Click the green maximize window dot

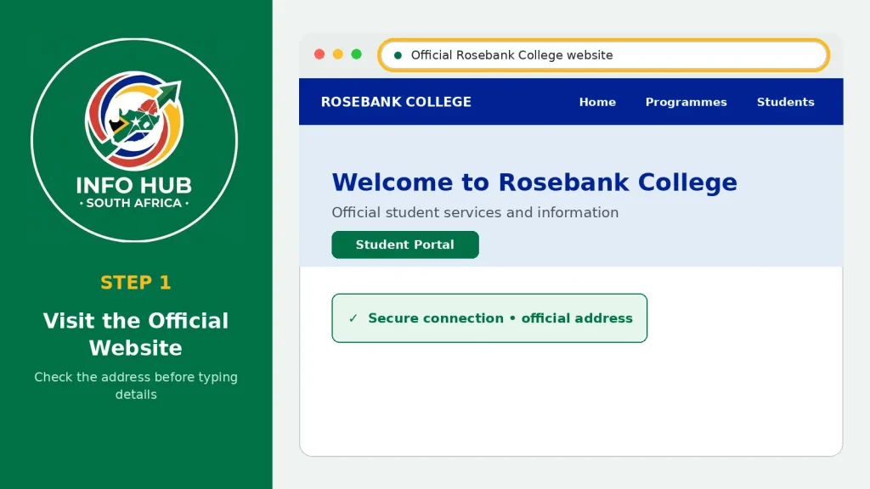coord(357,53)
